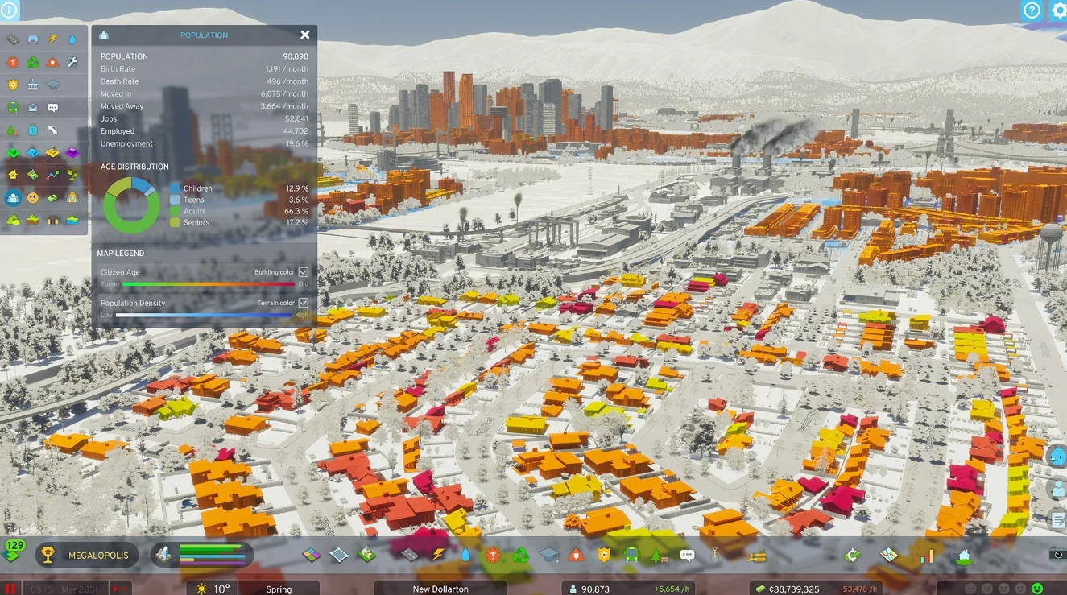Close the Population panel

tap(304, 35)
